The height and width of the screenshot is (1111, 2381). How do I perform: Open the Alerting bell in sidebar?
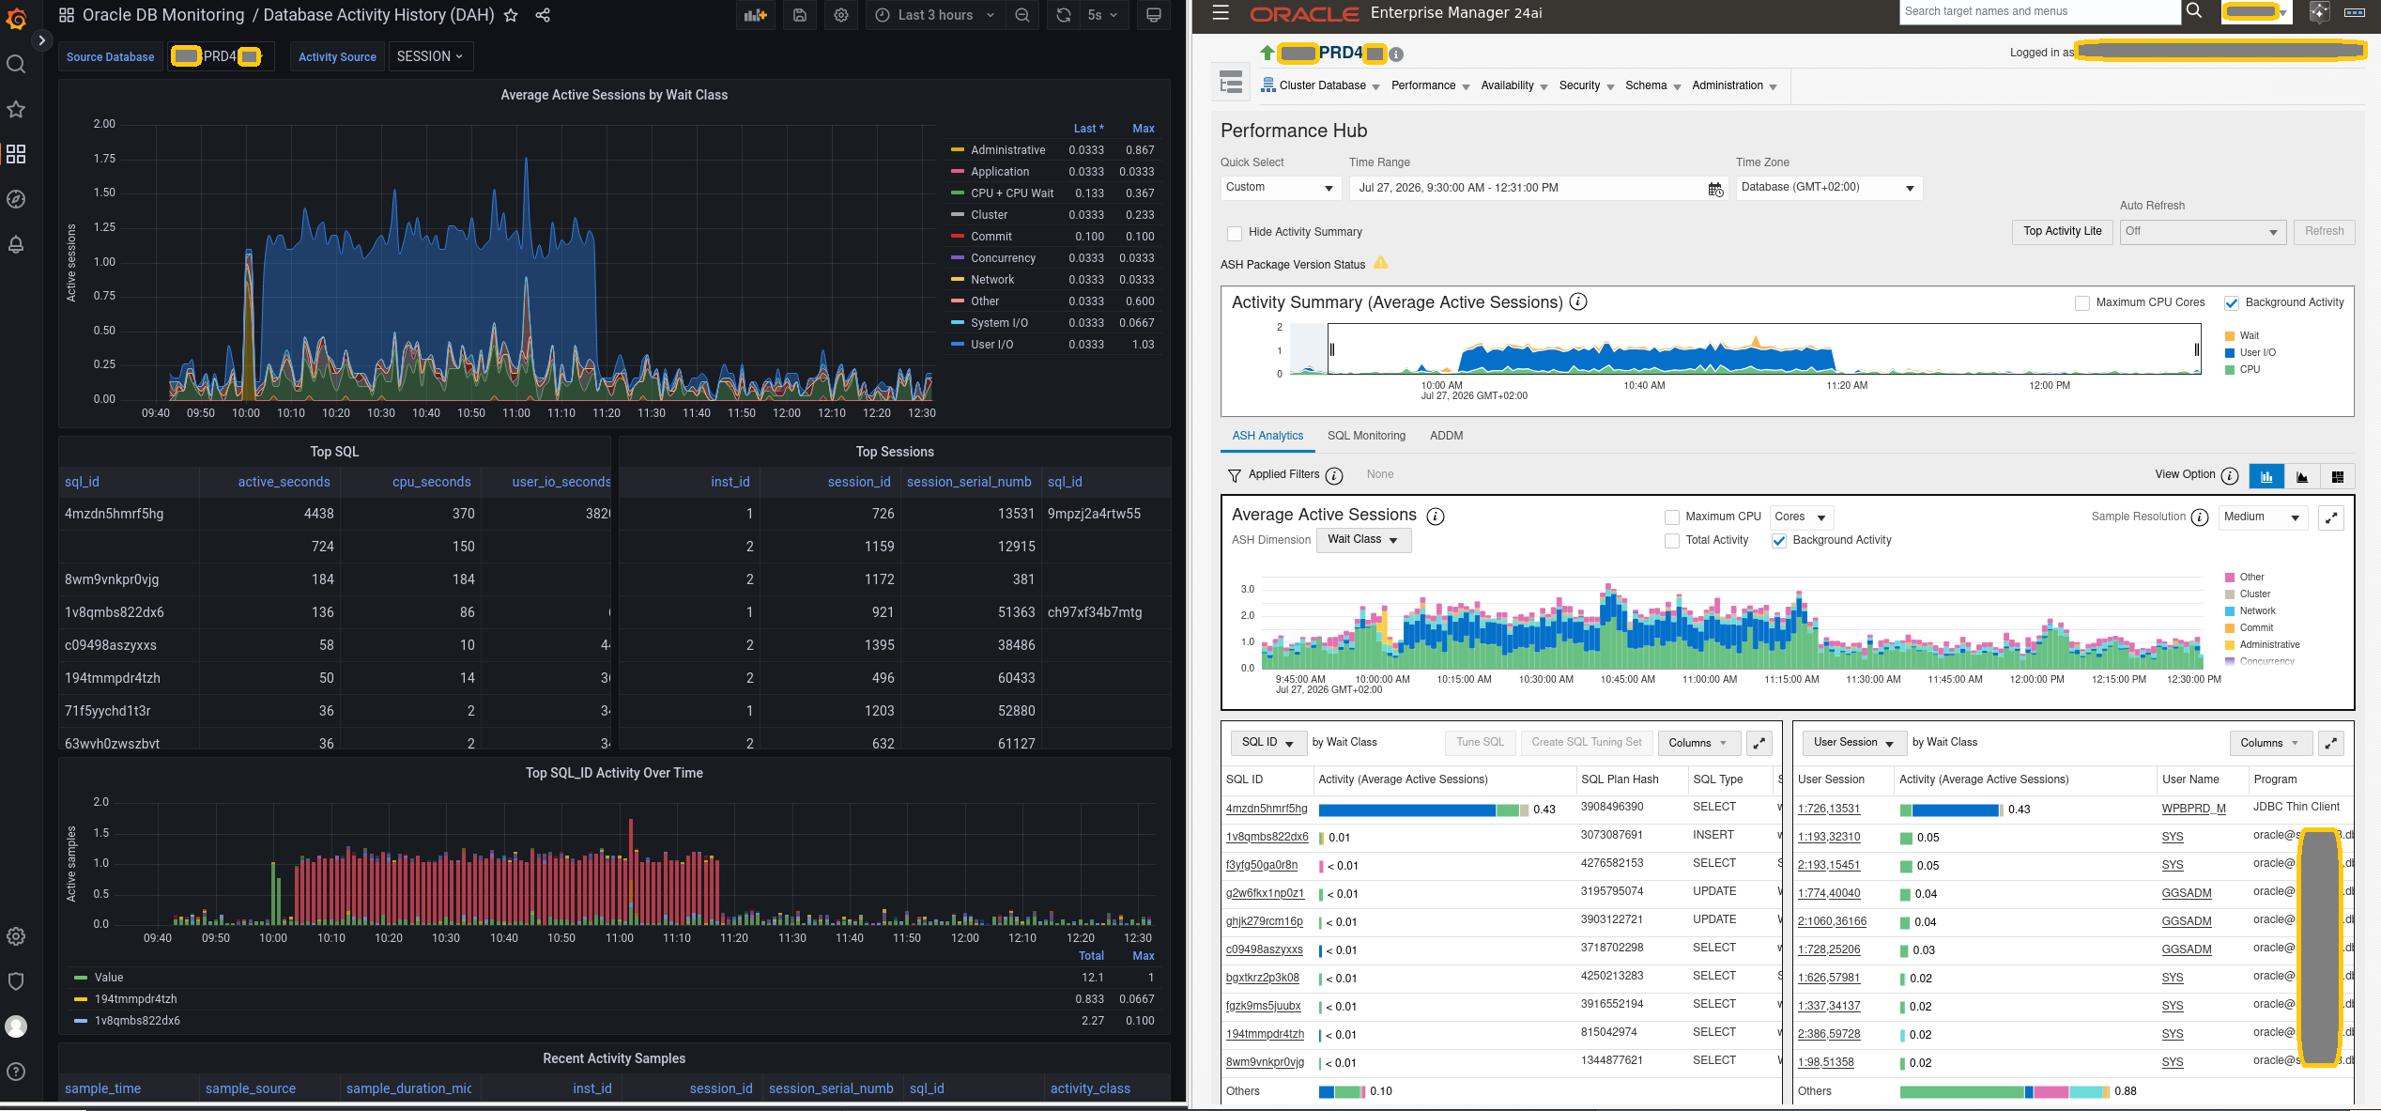(x=16, y=244)
